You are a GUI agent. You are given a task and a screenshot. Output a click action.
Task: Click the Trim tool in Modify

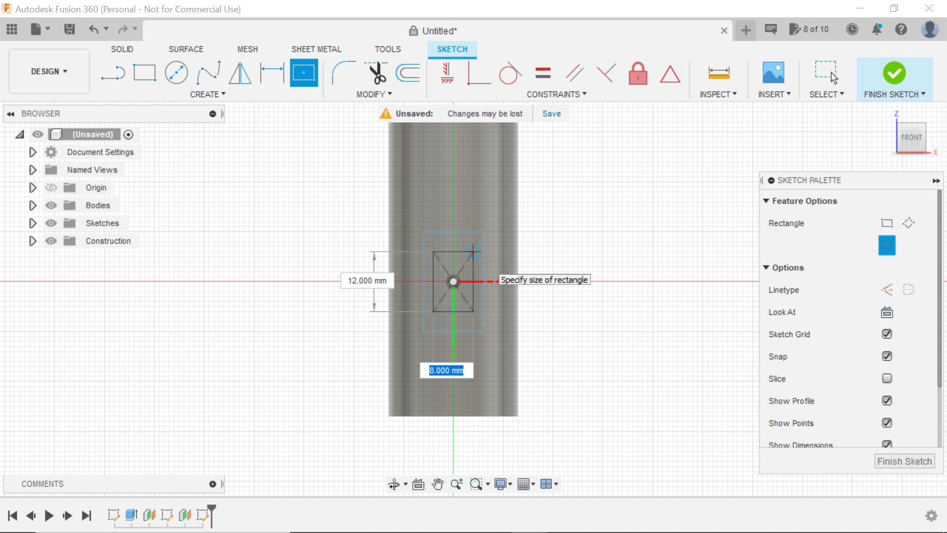pyautogui.click(x=376, y=72)
